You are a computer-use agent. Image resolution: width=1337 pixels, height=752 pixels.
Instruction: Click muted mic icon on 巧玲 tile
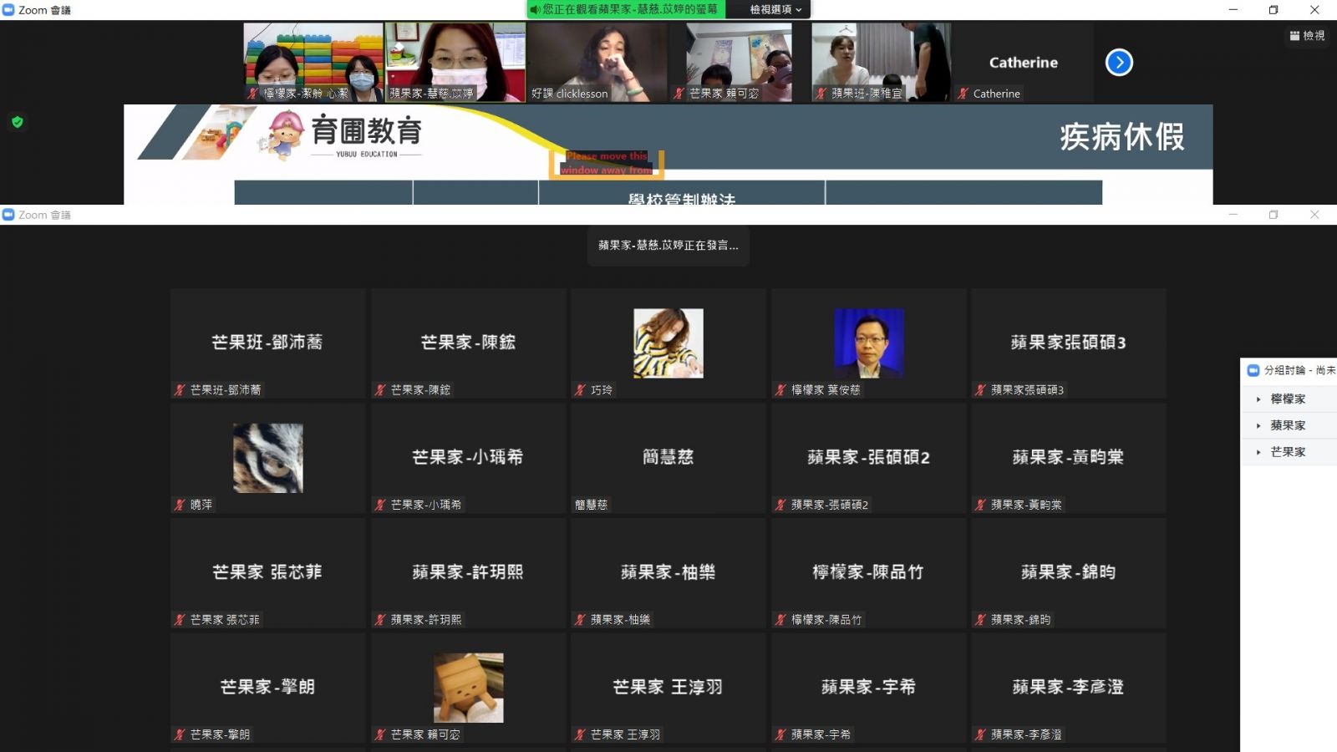pyautogui.click(x=580, y=390)
